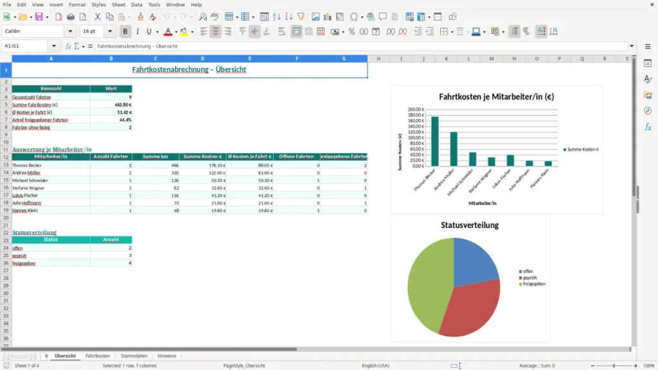Increase indent
This screenshot has height=370, width=658.
(x=418, y=31)
